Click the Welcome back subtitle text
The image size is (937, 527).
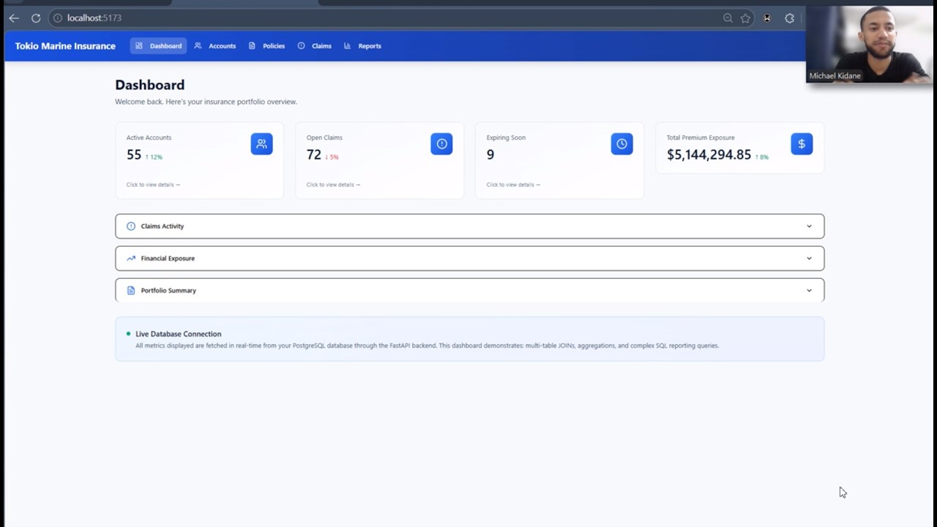(x=206, y=102)
